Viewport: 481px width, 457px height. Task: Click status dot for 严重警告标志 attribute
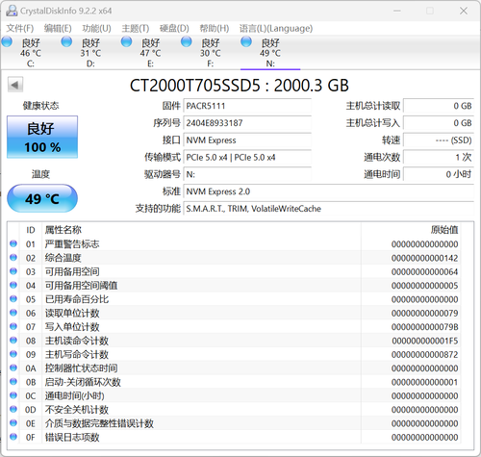coord(13,243)
